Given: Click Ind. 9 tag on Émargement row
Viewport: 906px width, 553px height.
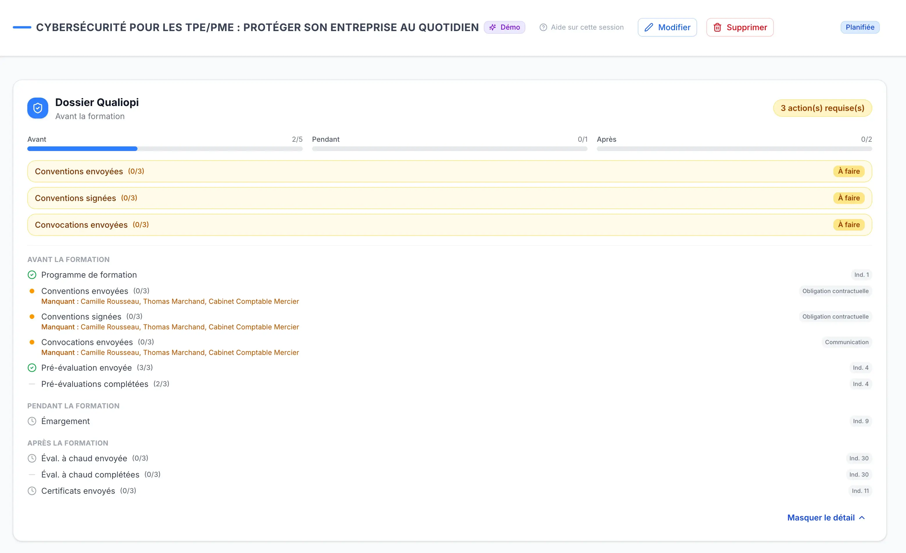Looking at the screenshot, I should (861, 421).
